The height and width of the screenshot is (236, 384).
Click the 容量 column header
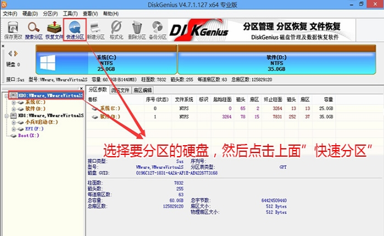point(328,99)
